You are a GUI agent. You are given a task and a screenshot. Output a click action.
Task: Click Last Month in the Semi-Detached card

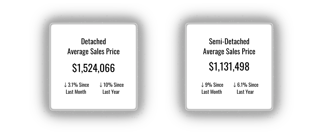[211, 92]
